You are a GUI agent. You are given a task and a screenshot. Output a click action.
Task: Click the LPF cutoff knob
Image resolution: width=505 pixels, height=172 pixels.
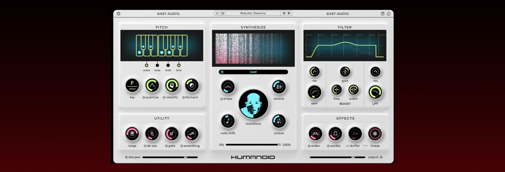pos(376,92)
